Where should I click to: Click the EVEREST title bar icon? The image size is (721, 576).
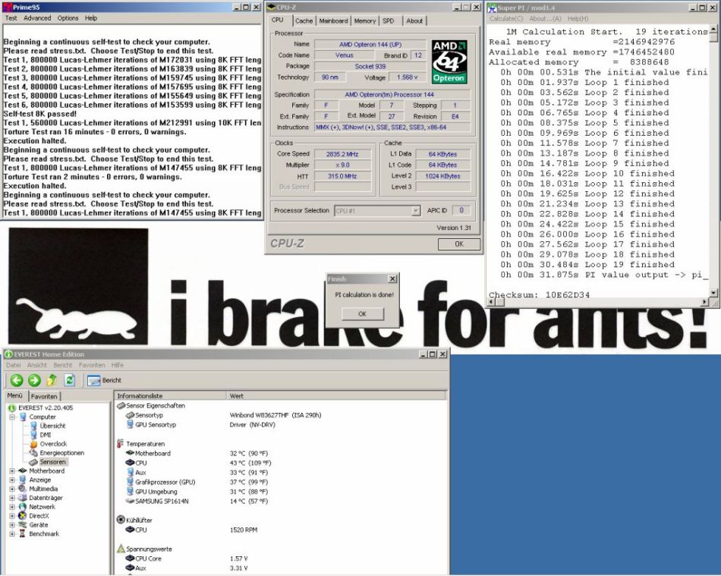(x=9, y=354)
